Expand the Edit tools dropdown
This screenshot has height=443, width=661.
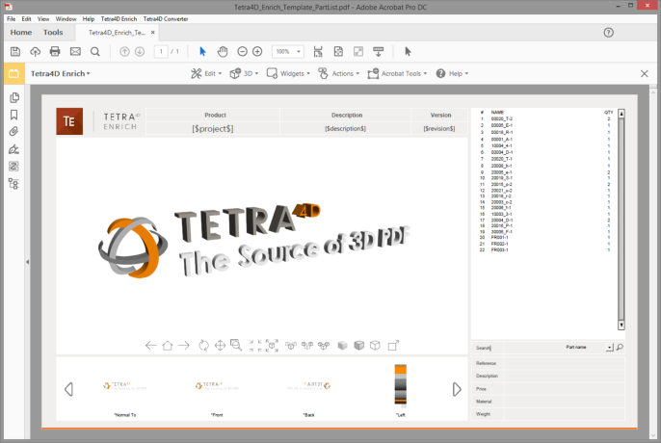tap(206, 73)
